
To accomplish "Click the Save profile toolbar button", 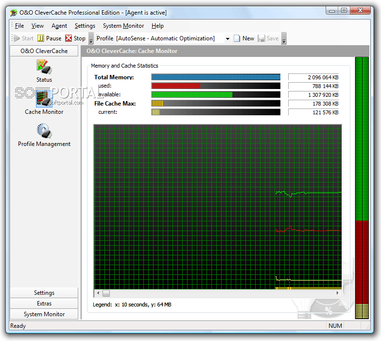I will click(268, 38).
